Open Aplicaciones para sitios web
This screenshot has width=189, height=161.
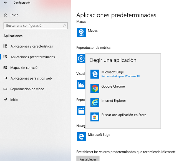31,78
